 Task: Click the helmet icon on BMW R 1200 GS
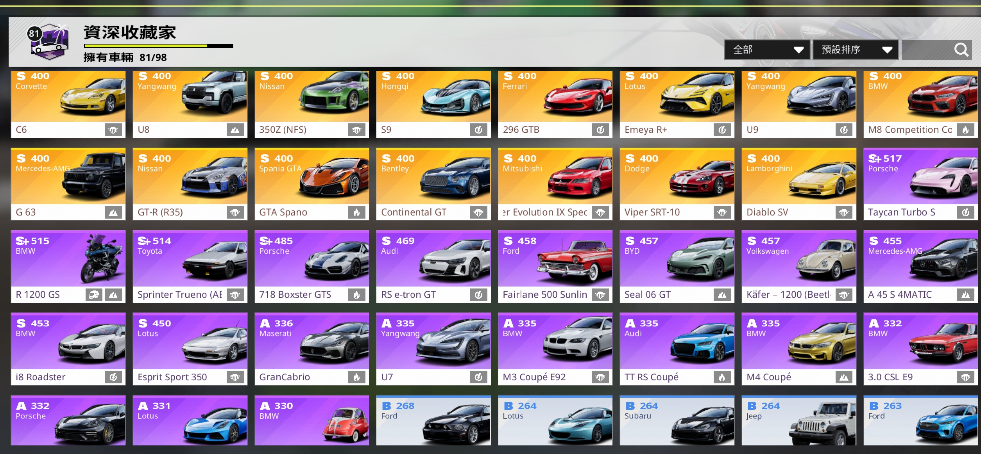[x=94, y=295]
